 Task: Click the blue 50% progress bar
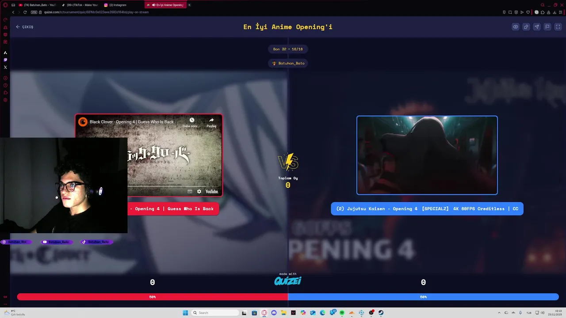click(423, 297)
